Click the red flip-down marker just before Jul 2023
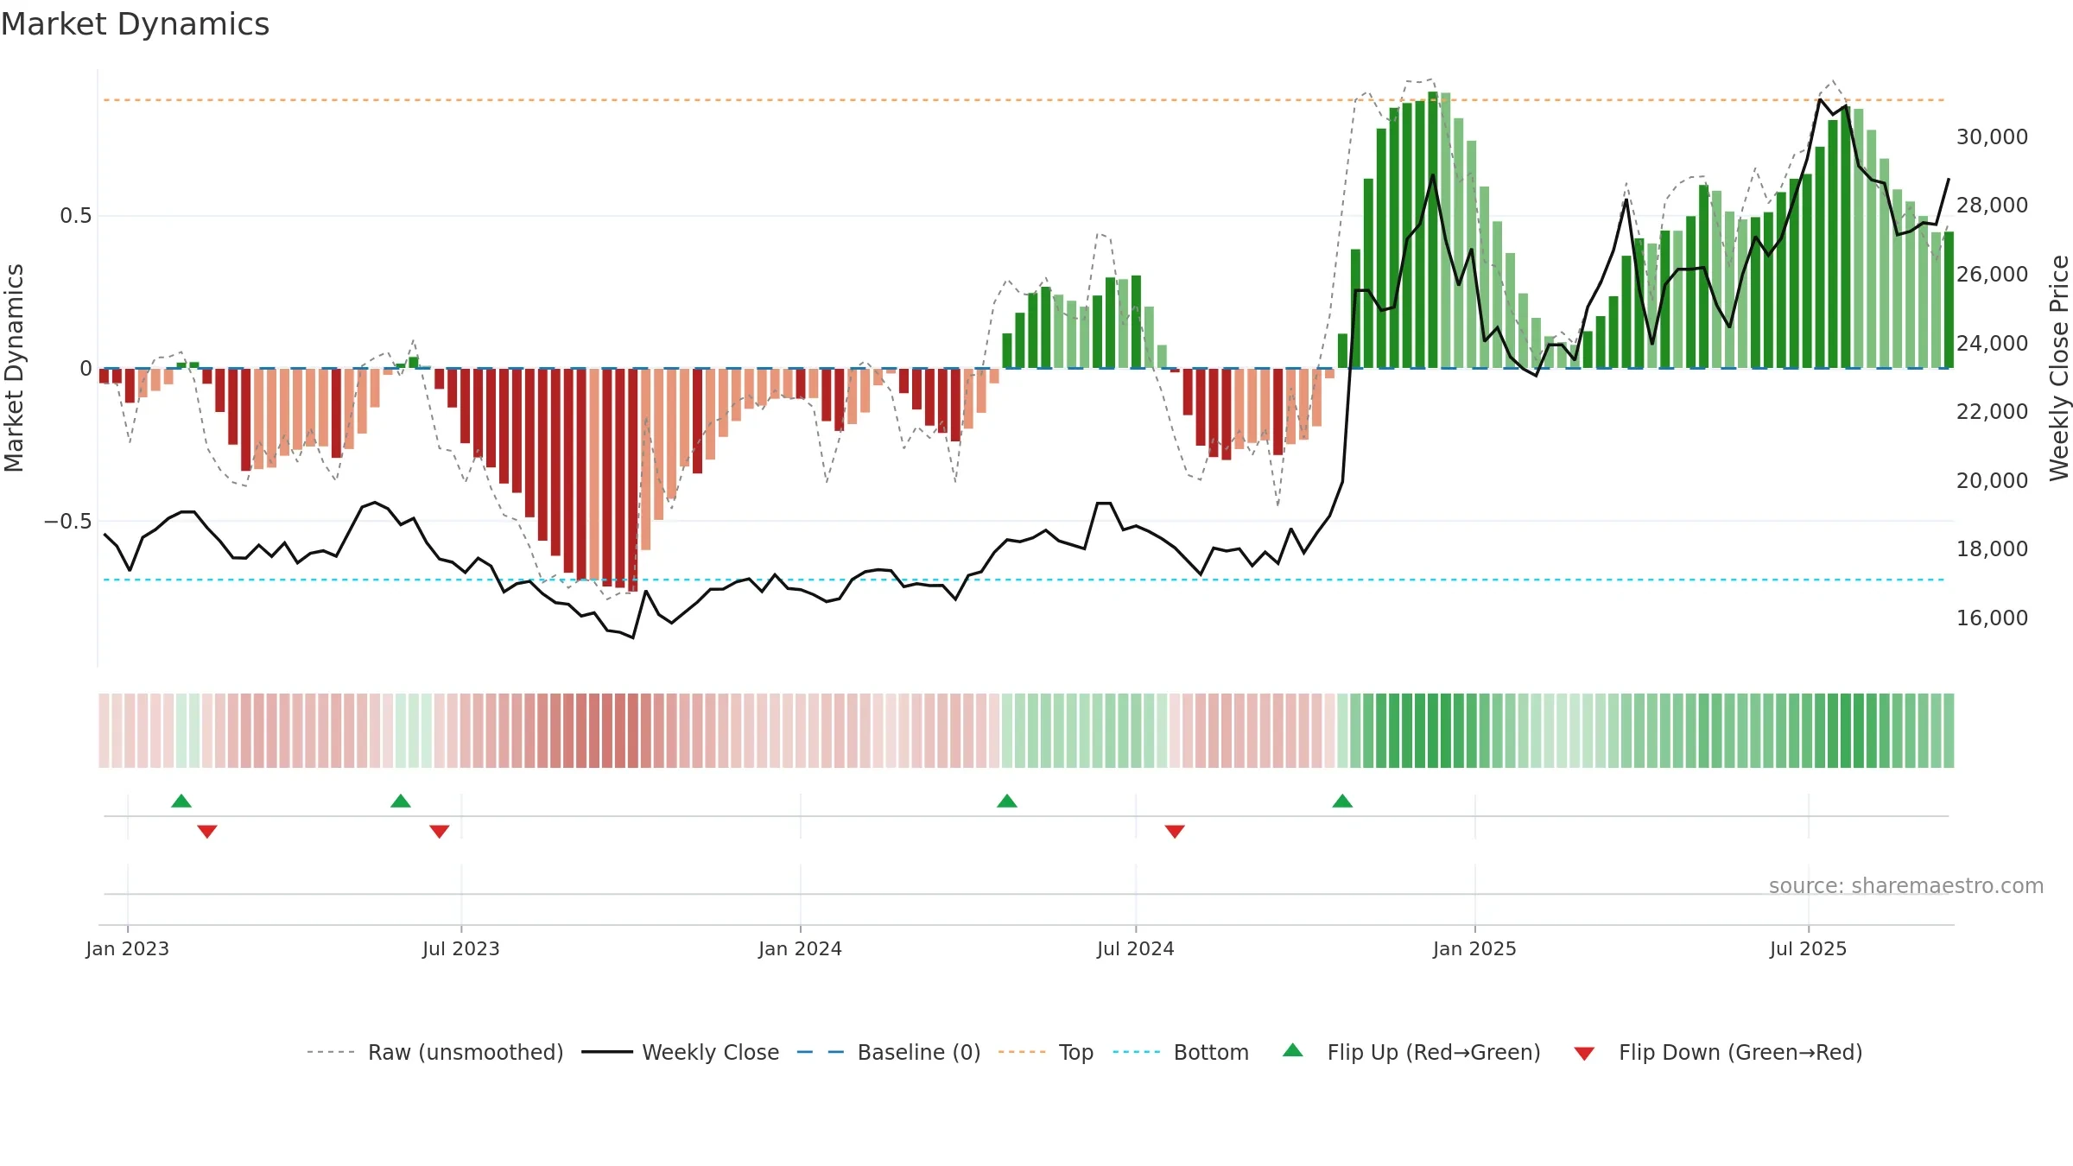Image resolution: width=2073 pixels, height=1166 pixels. point(440,831)
